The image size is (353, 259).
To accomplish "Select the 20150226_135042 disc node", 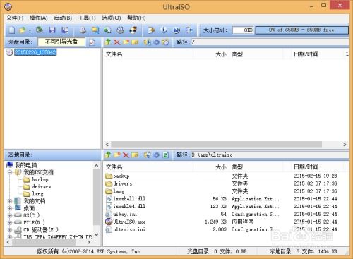I will point(35,52).
